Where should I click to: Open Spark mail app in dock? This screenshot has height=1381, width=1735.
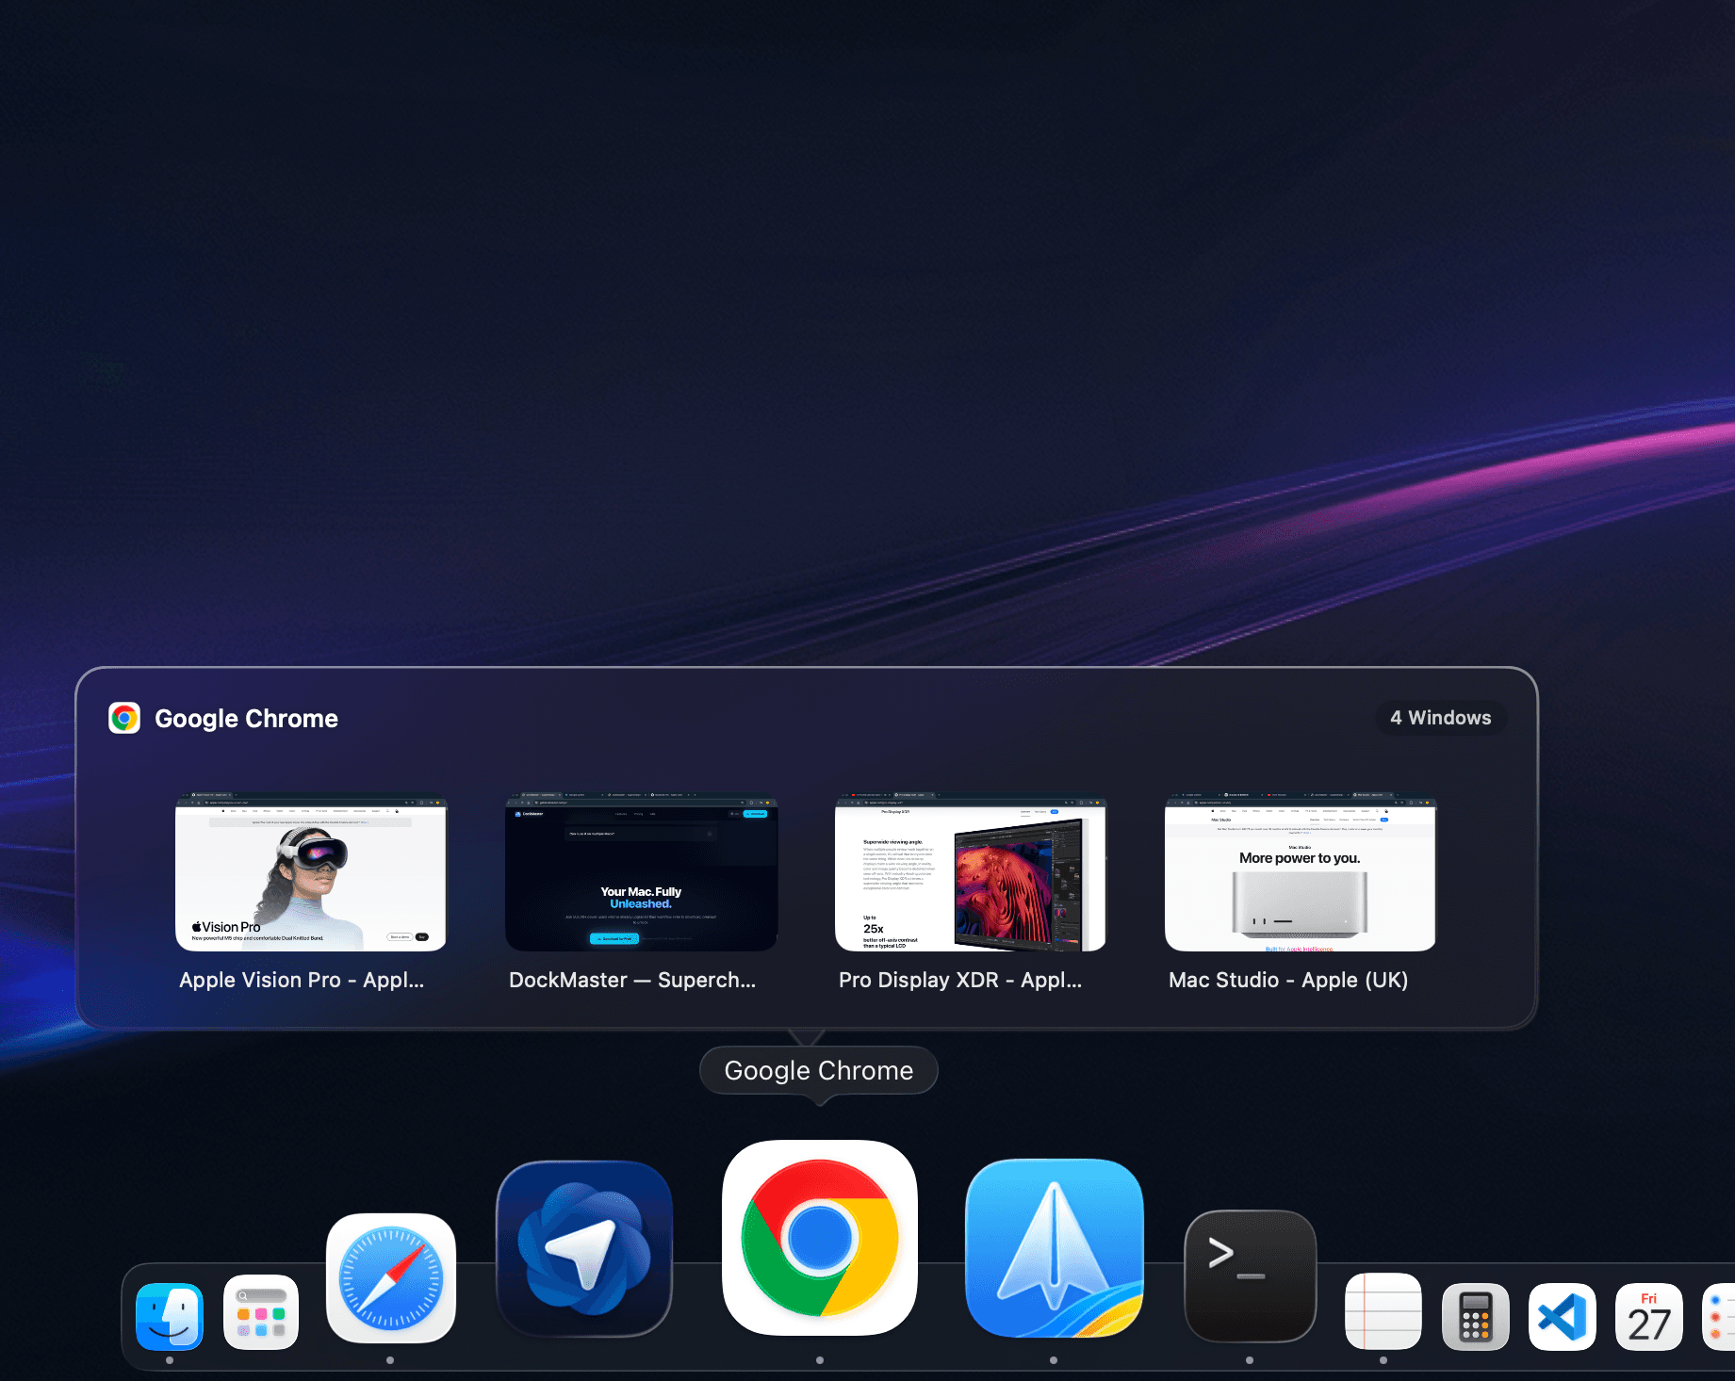1054,1247
